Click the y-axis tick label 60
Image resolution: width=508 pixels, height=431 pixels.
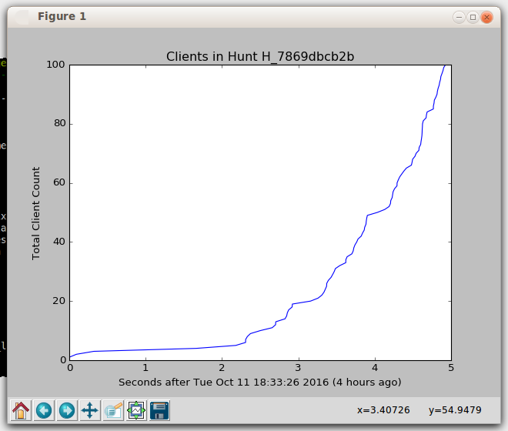point(59,182)
